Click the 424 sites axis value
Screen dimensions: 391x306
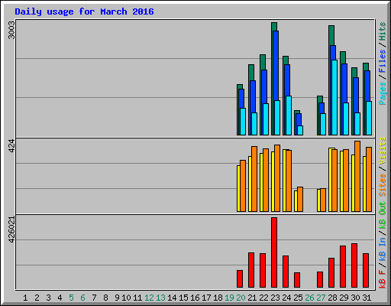pos(11,146)
